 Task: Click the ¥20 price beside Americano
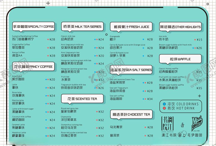click(x=52, y=80)
